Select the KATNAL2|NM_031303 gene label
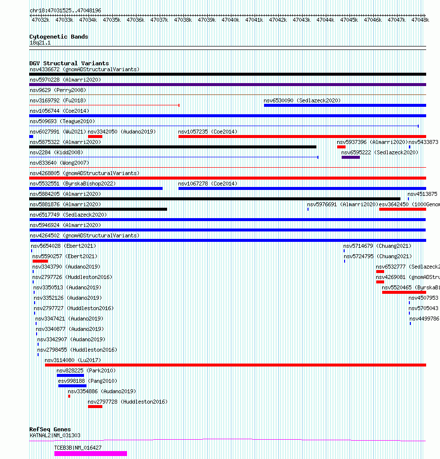 55,435
